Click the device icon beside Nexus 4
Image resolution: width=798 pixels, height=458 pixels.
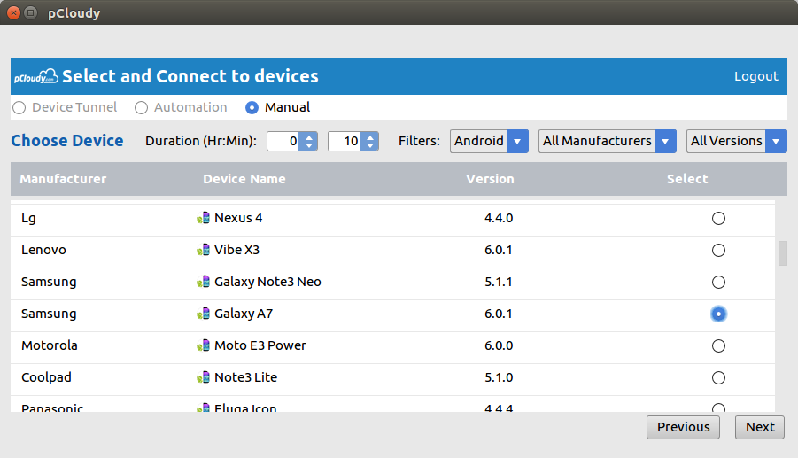[x=203, y=218]
